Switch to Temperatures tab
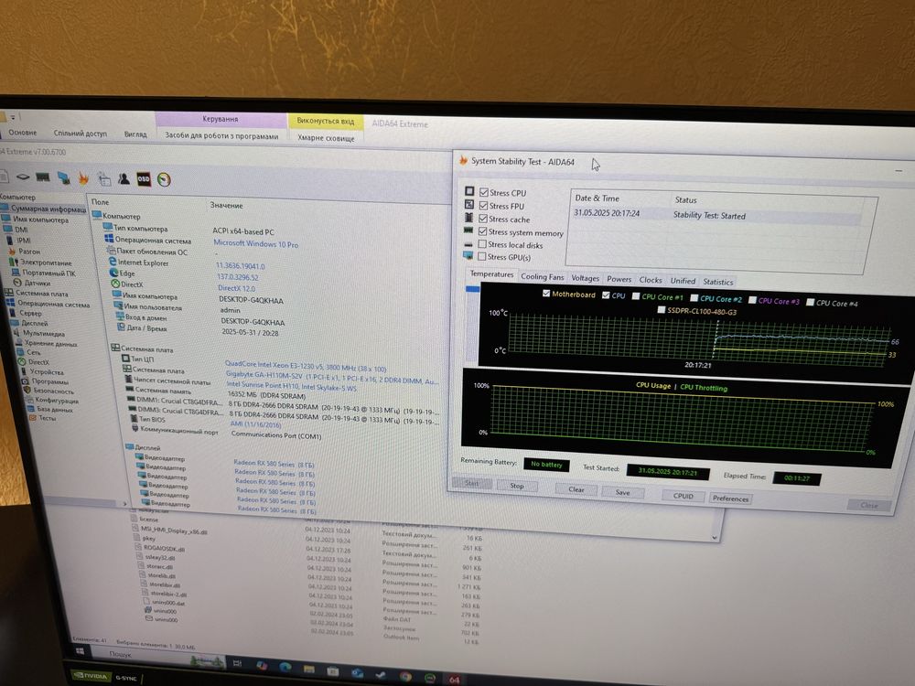Screen dimensions: 915x686 [492, 274]
